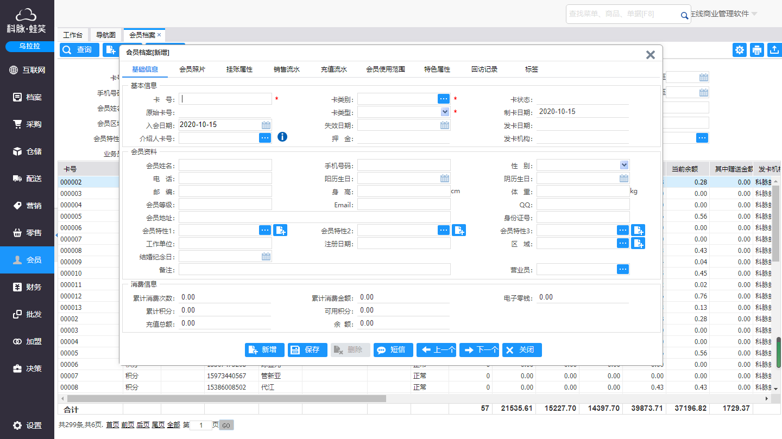Screen dimensions: 782x439
Task: Switch to 挂账属性 tab
Action: (239, 69)
